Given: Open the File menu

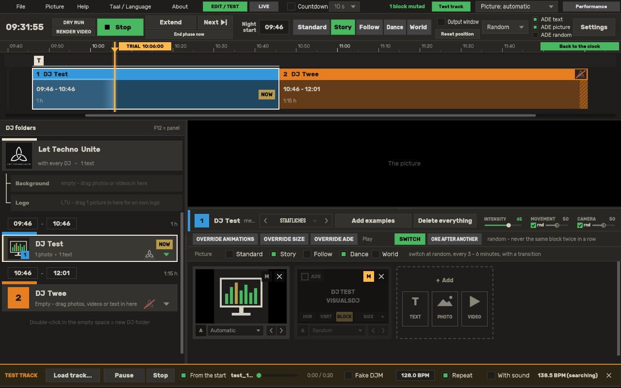Looking at the screenshot, I should 21,7.
